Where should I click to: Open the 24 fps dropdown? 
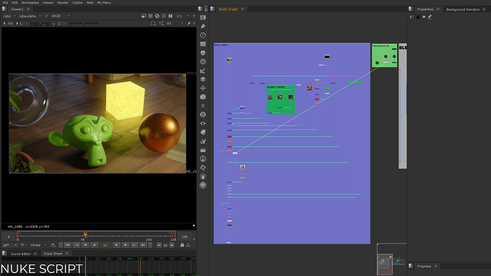point(9,245)
